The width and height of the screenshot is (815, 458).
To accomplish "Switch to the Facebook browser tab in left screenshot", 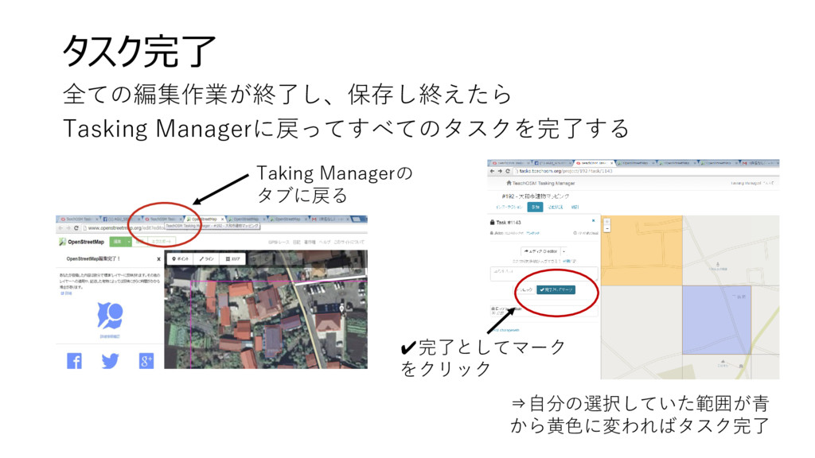I will pyautogui.click(x=119, y=219).
